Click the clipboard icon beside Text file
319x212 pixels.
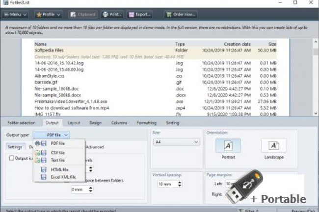(37, 160)
